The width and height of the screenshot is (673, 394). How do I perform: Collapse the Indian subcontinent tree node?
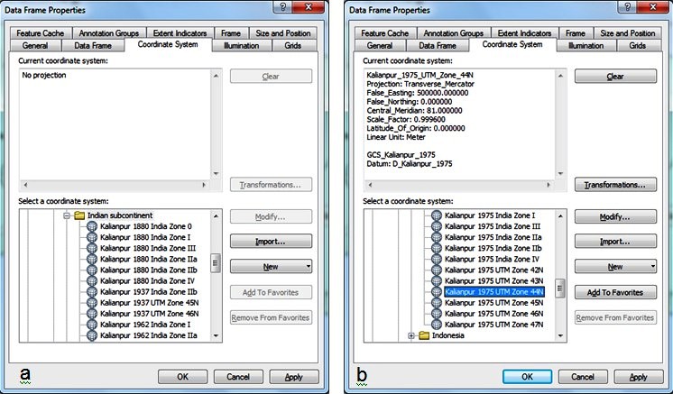point(67,215)
